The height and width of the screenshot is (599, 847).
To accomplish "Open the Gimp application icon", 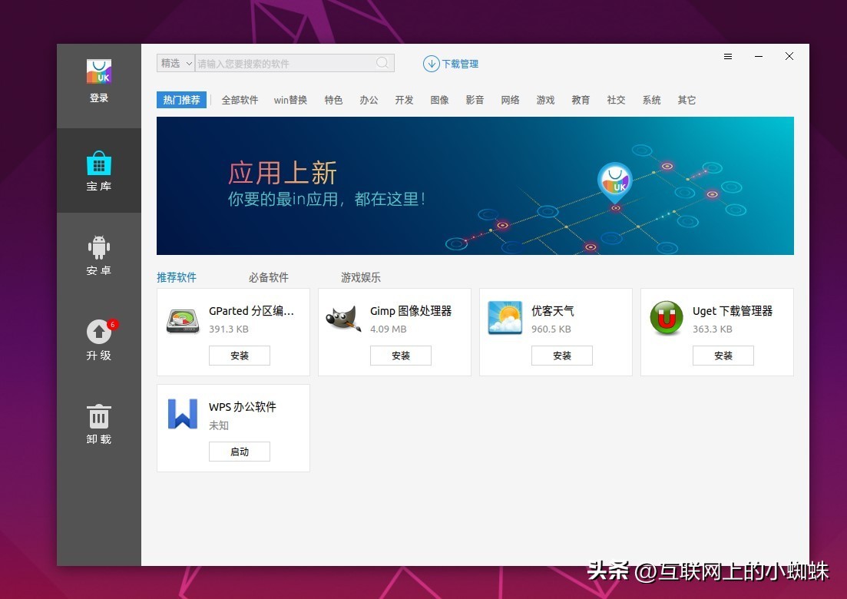I will point(343,320).
